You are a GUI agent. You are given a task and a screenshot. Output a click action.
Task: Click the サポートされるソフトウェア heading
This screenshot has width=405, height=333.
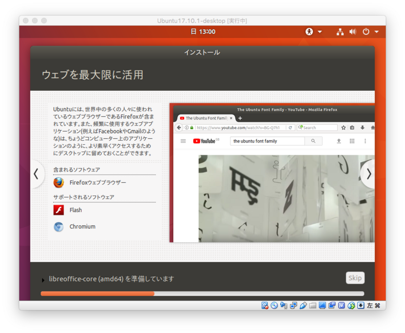(x=84, y=197)
